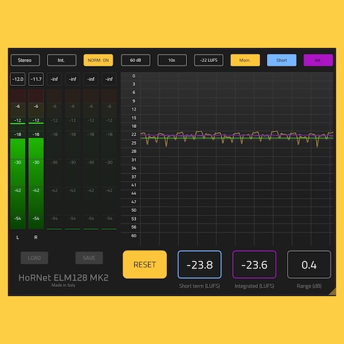The width and height of the screenshot is (344, 344).
Task: Click the R channel label
Action: point(36,237)
